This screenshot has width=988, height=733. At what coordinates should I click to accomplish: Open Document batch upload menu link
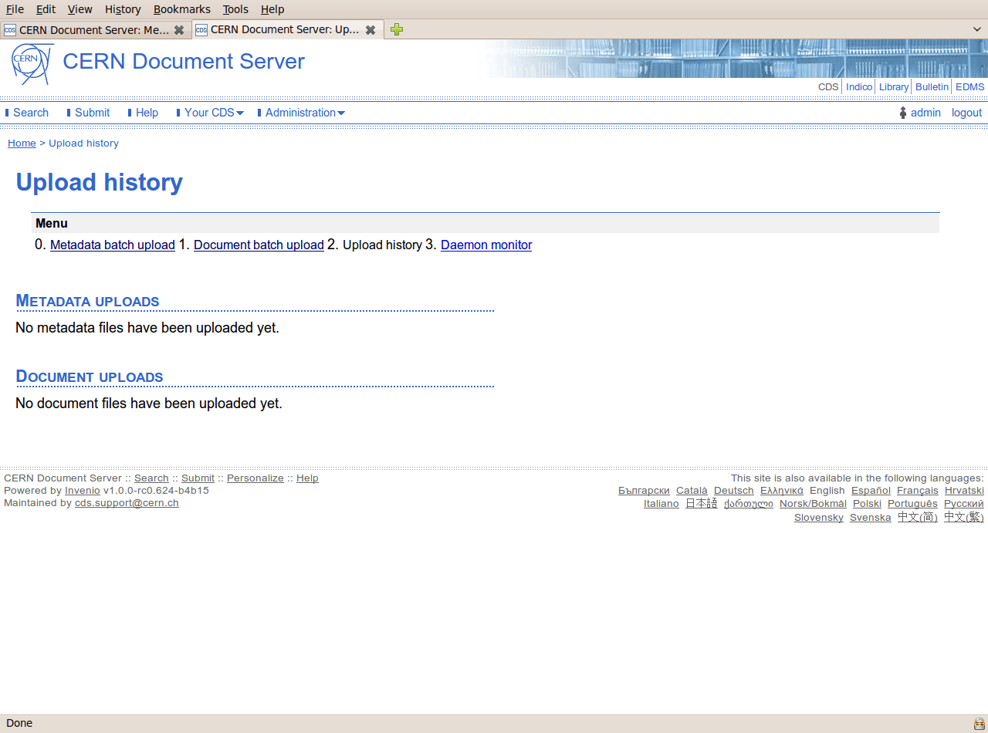(x=259, y=245)
